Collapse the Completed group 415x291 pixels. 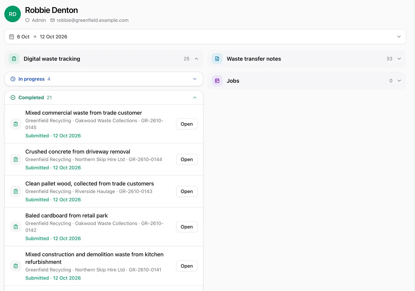point(195,98)
